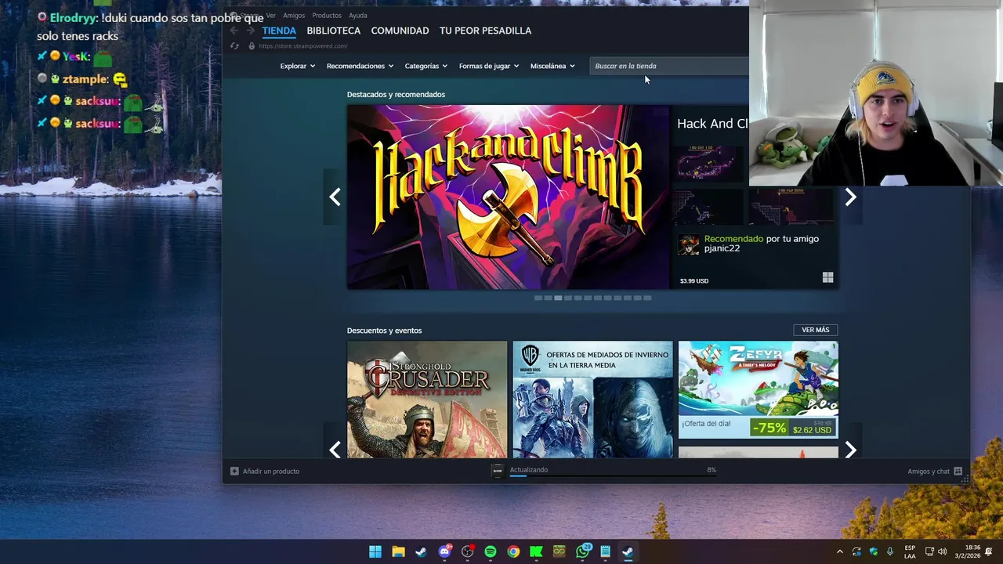Click the plus icon for Añadir un producto
Image resolution: width=1003 pixels, height=564 pixels.
[234, 471]
